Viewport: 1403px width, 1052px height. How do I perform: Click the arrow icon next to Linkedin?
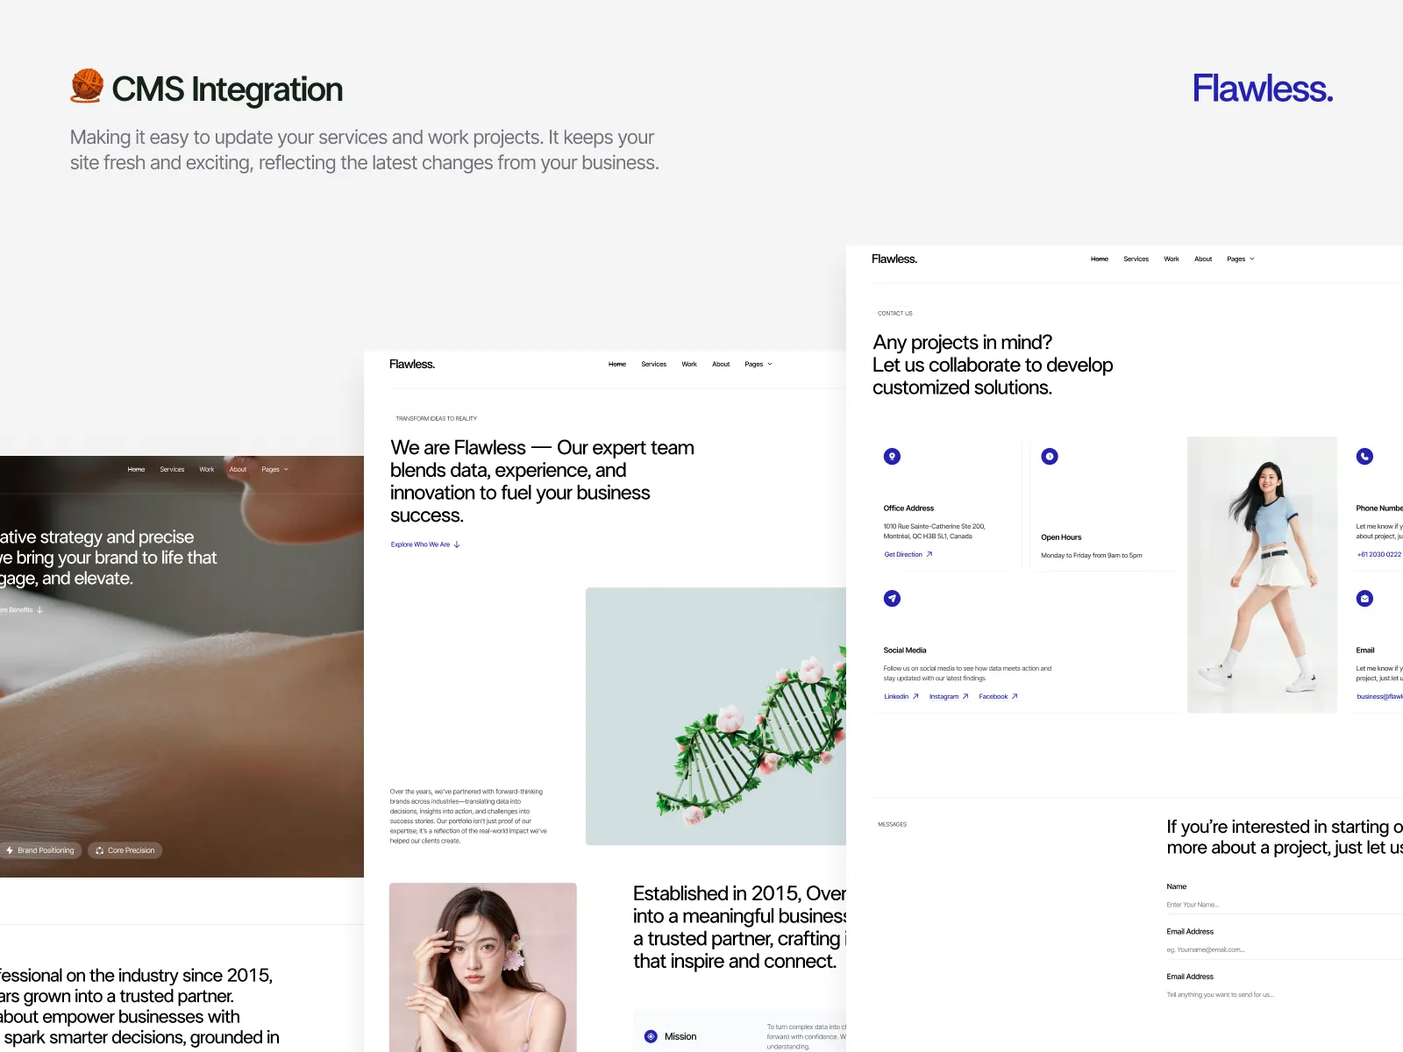click(915, 696)
